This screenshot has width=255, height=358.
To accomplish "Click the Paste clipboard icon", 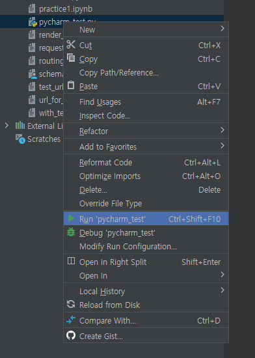I will 71,85.
